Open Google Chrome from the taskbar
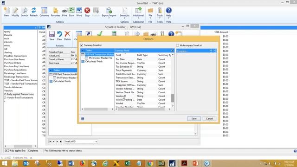Screen dimensions: 297x167 [x=150, y=163]
